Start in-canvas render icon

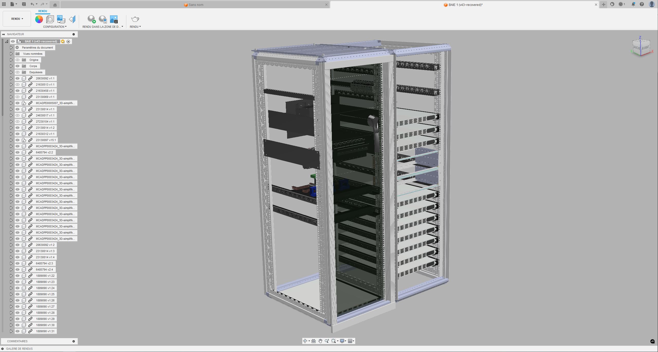(92, 19)
